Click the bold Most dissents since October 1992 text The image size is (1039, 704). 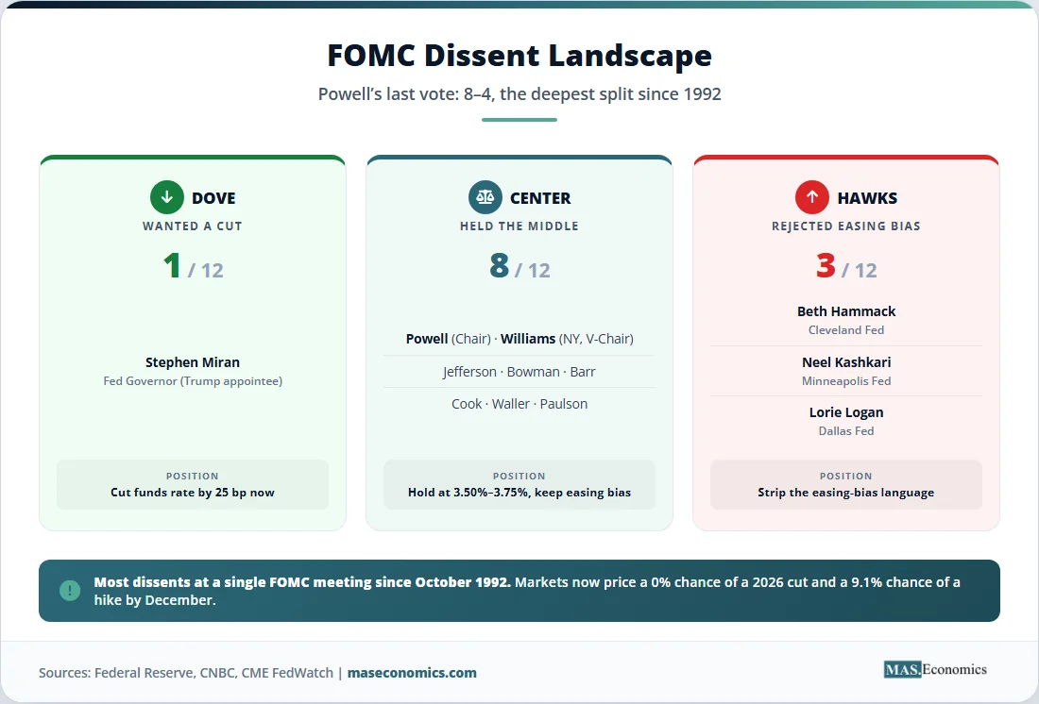[x=302, y=582]
